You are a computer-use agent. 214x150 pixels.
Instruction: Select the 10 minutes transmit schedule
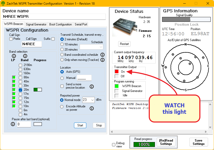click(62, 44)
